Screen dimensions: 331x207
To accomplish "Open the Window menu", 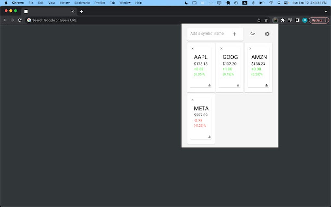I will tap(125, 3).
